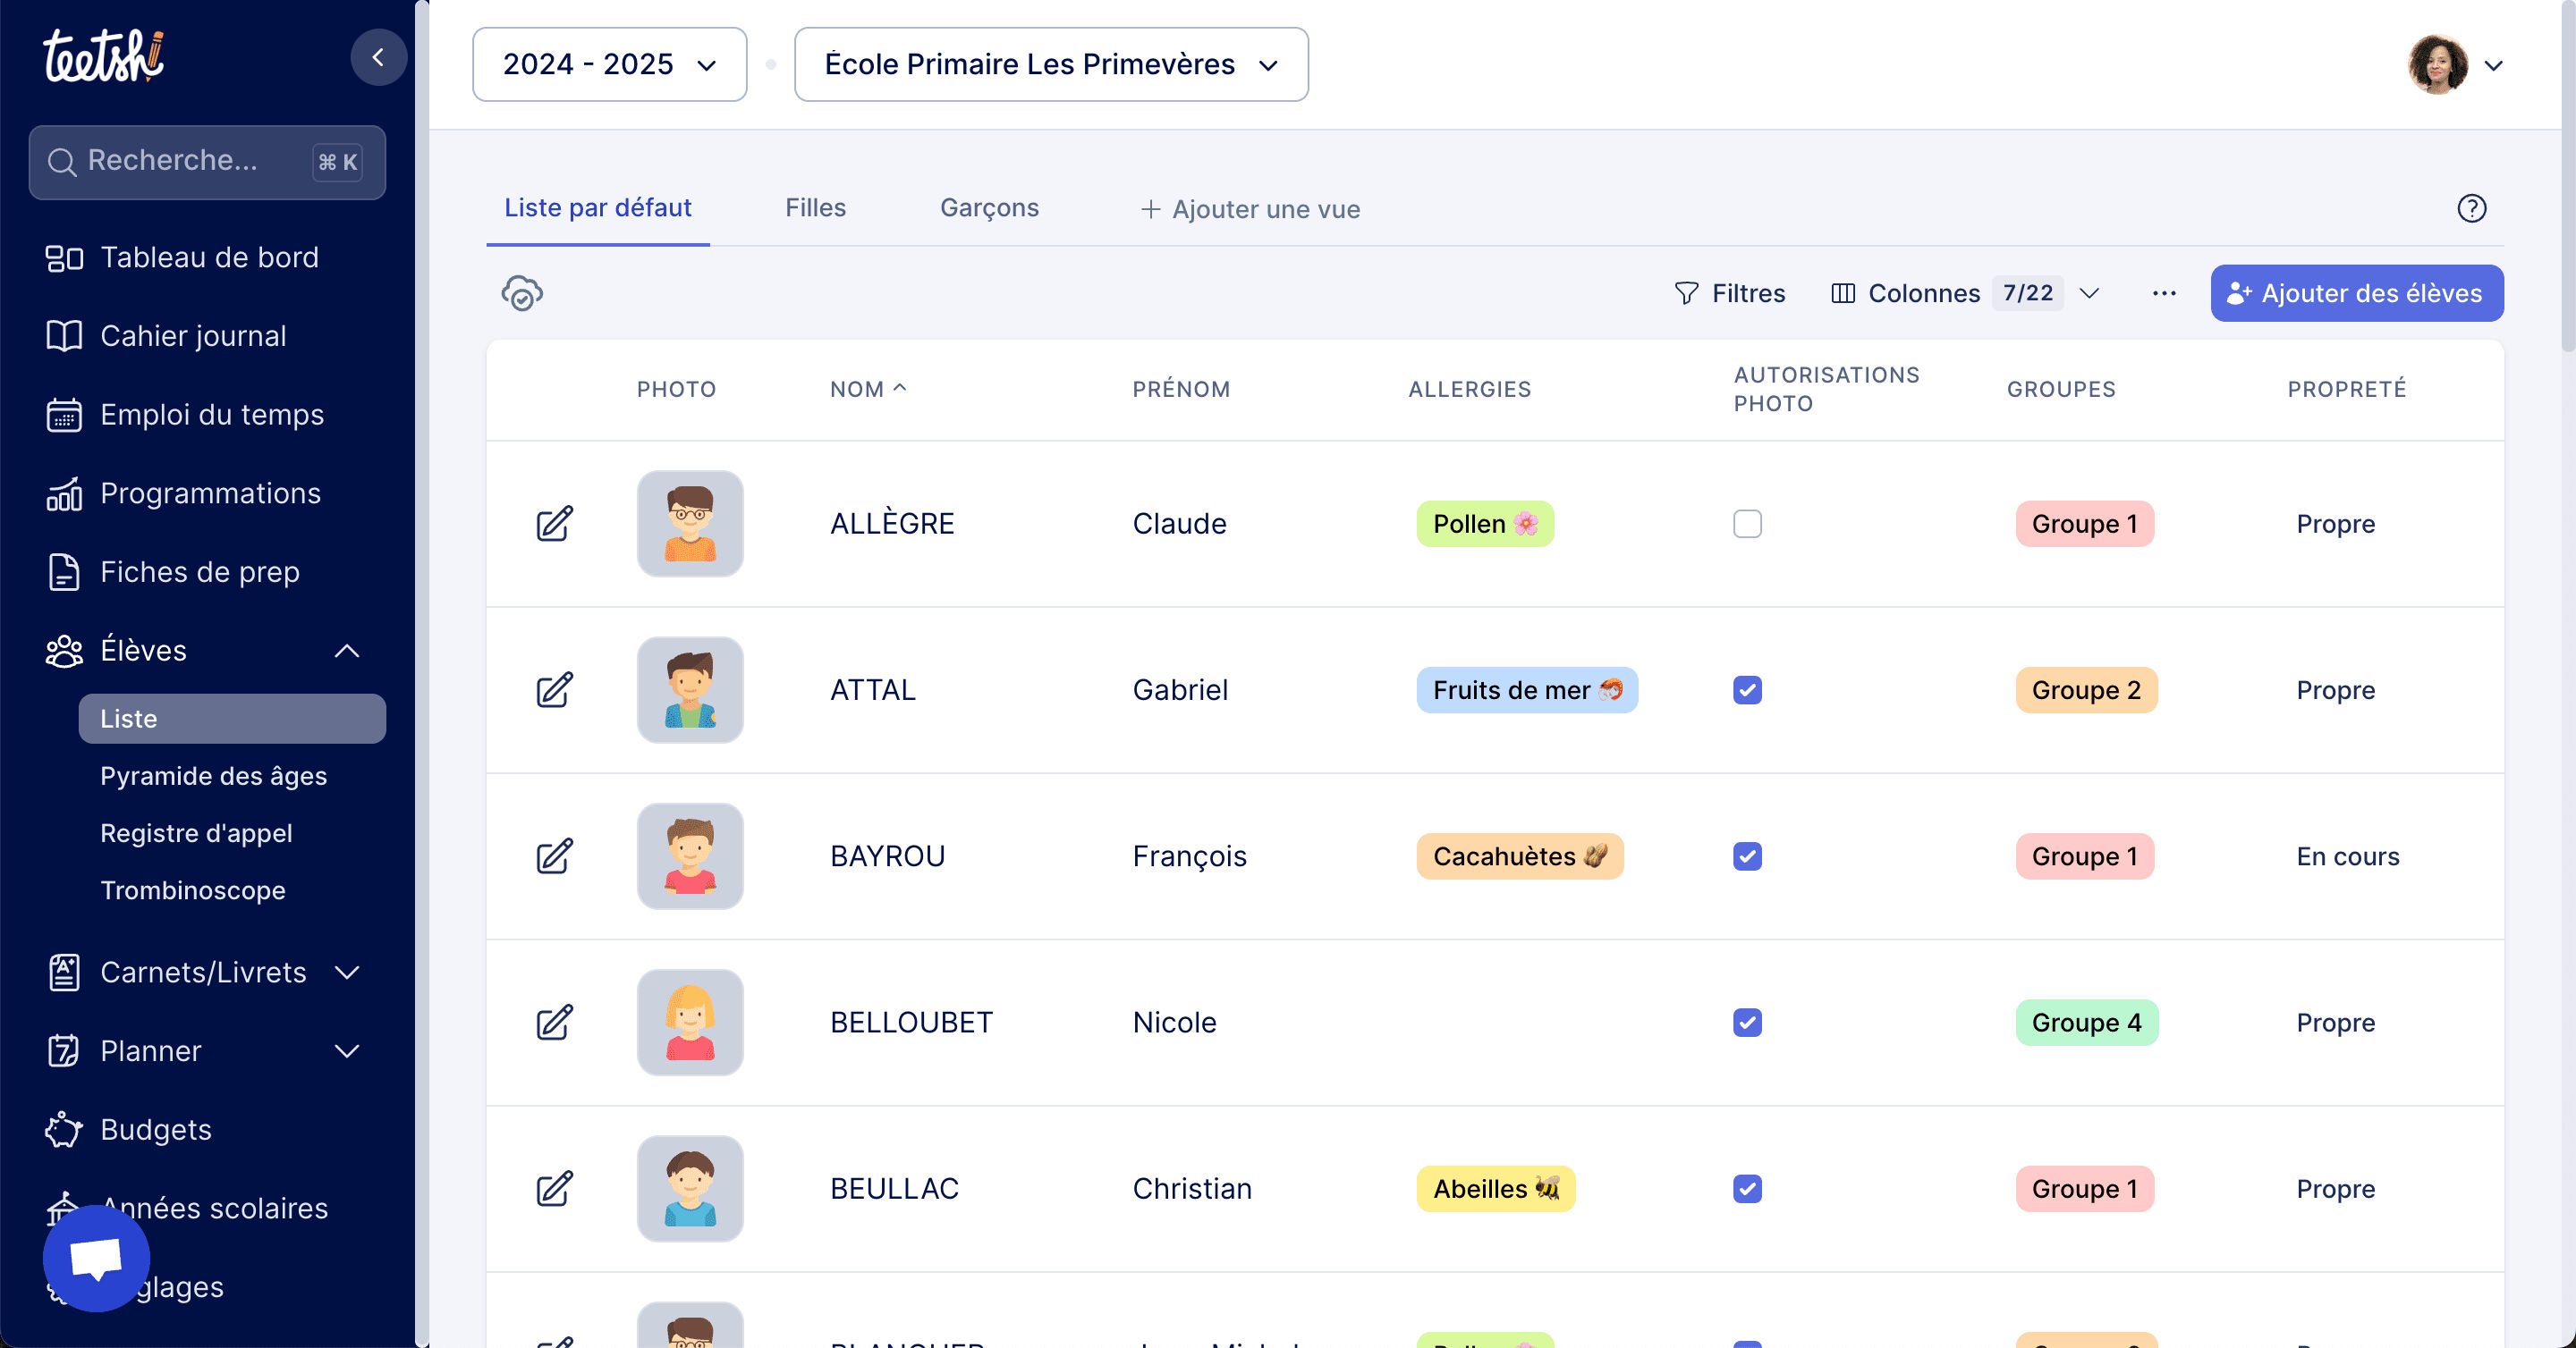Click the Ajouter des élèves button
Image resolution: width=2576 pixels, height=1348 pixels.
[2356, 294]
